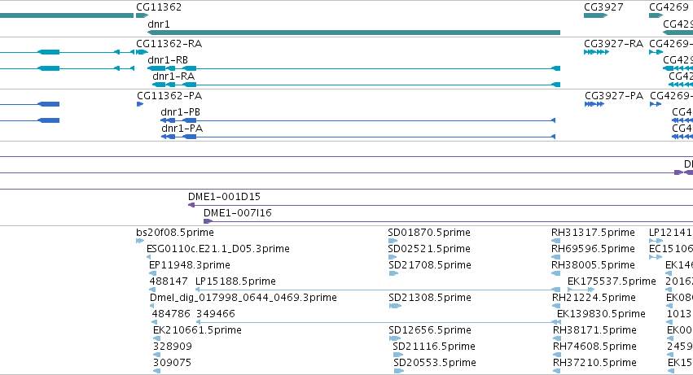Click EST entry 328909
This screenshot has width=693, height=375.
pyautogui.click(x=173, y=347)
